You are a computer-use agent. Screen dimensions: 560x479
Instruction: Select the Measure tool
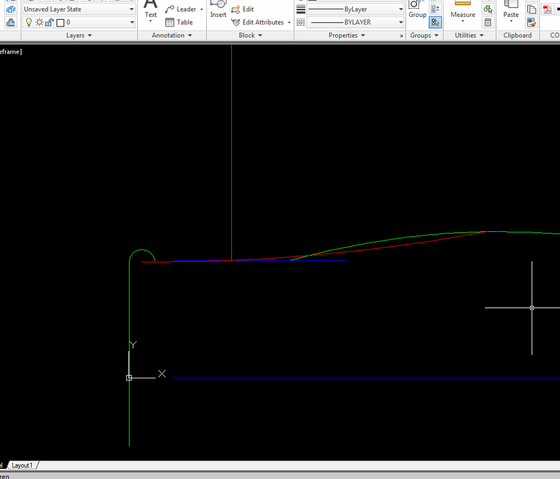463,14
